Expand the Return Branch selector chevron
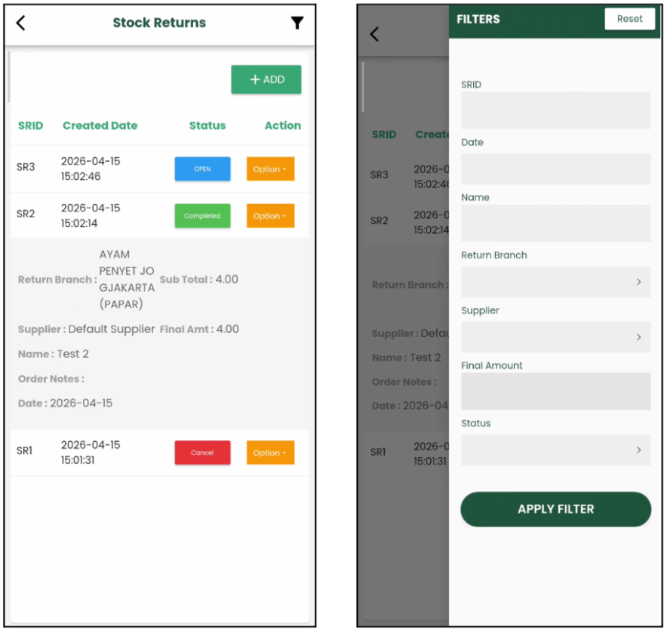The image size is (664, 630). [638, 282]
